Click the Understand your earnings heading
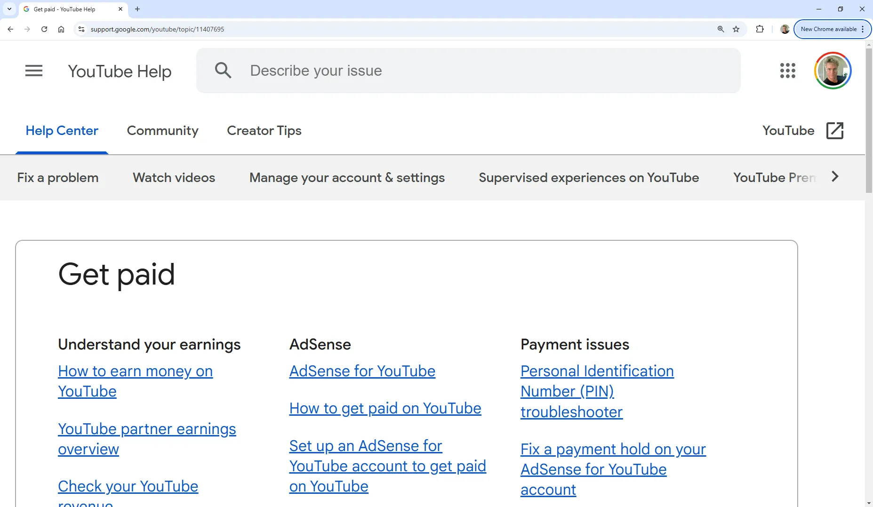 pyautogui.click(x=149, y=344)
